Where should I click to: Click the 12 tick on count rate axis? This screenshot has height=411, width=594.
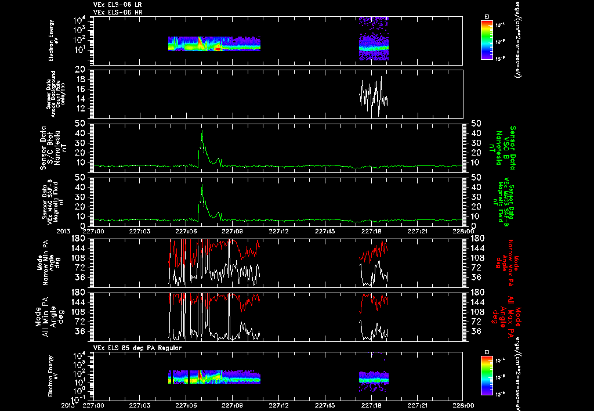(79, 109)
